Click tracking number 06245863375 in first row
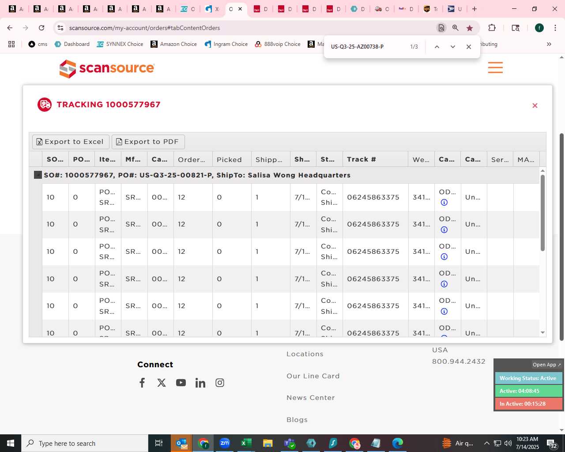The image size is (565, 452). (373, 197)
